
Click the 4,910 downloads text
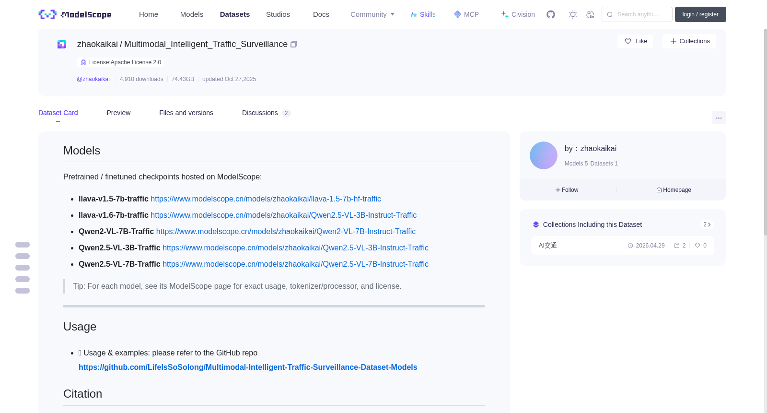(141, 79)
